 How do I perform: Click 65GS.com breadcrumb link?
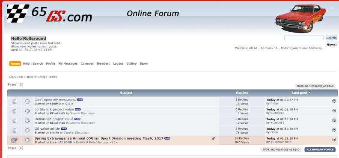point(16,77)
